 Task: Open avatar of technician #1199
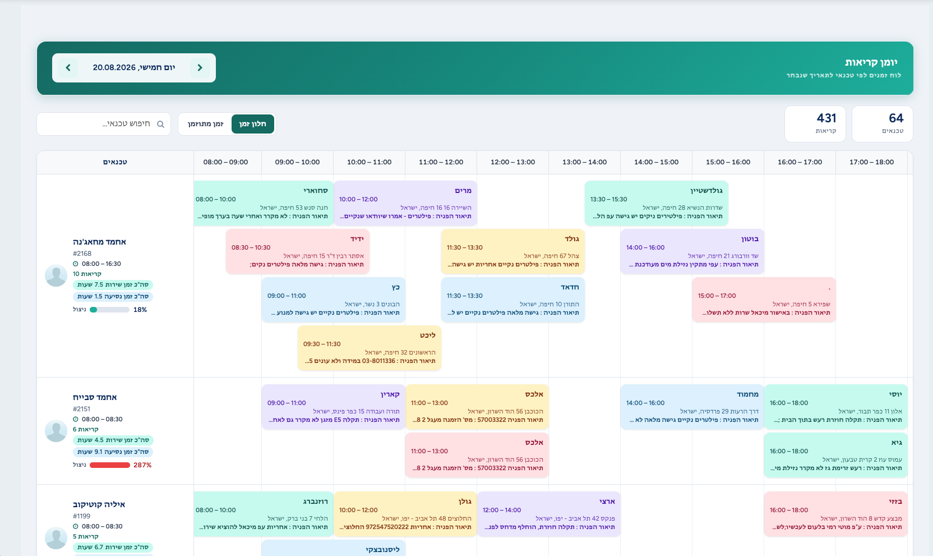[x=56, y=538]
